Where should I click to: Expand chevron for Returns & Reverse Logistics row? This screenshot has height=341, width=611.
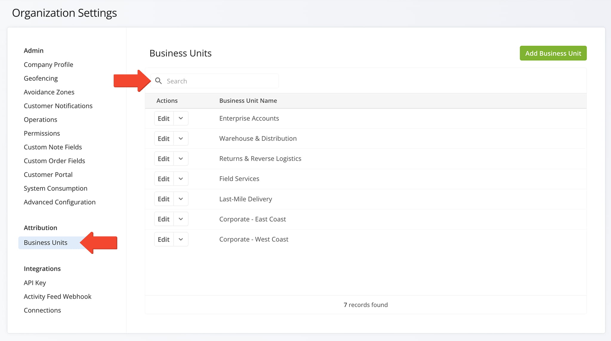tap(181, 159)
